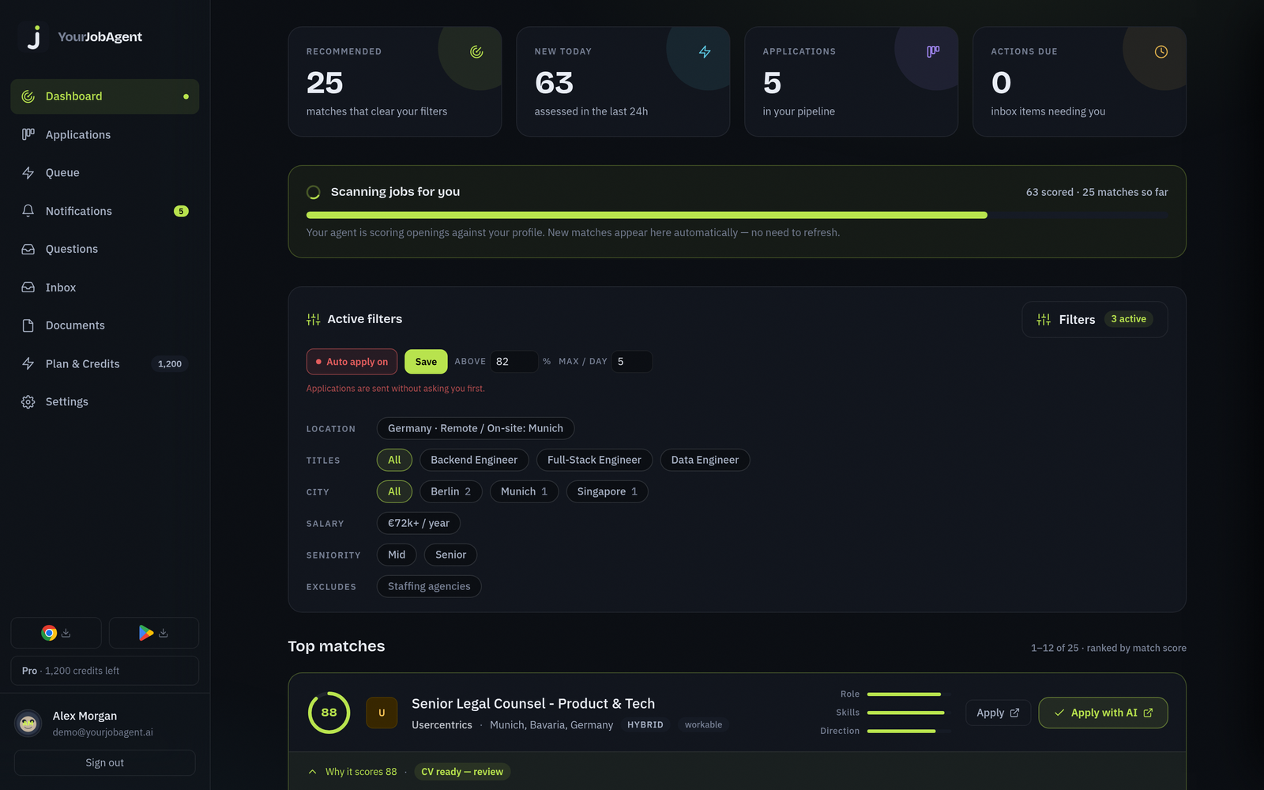
Task: Click the Usercentrics company logo
Action: 382,713
